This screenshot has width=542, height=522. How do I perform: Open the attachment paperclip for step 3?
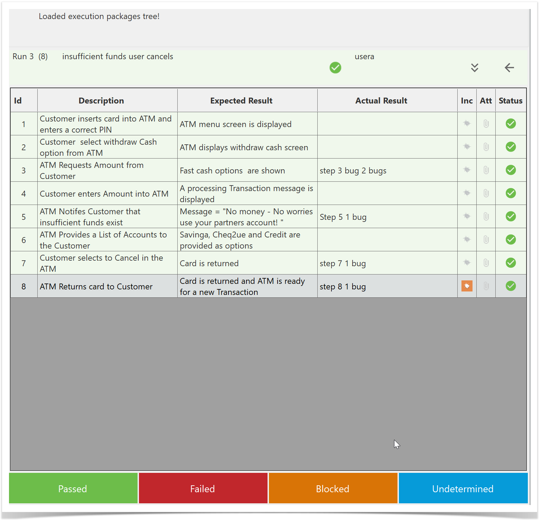tap(486, 170)
